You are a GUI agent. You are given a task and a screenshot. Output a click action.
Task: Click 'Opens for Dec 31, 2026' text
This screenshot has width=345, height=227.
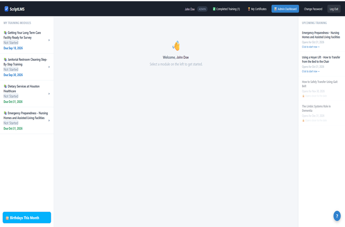tap(313, 116)
